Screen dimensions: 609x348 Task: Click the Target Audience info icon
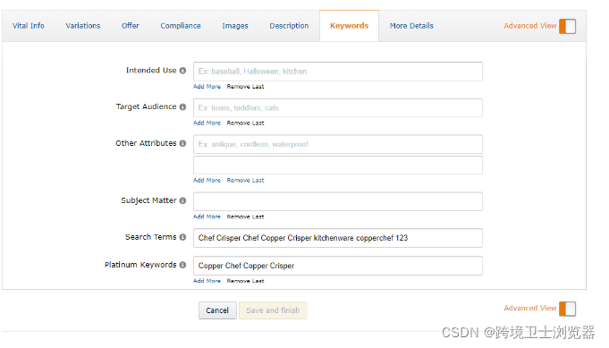click(182, 106)
